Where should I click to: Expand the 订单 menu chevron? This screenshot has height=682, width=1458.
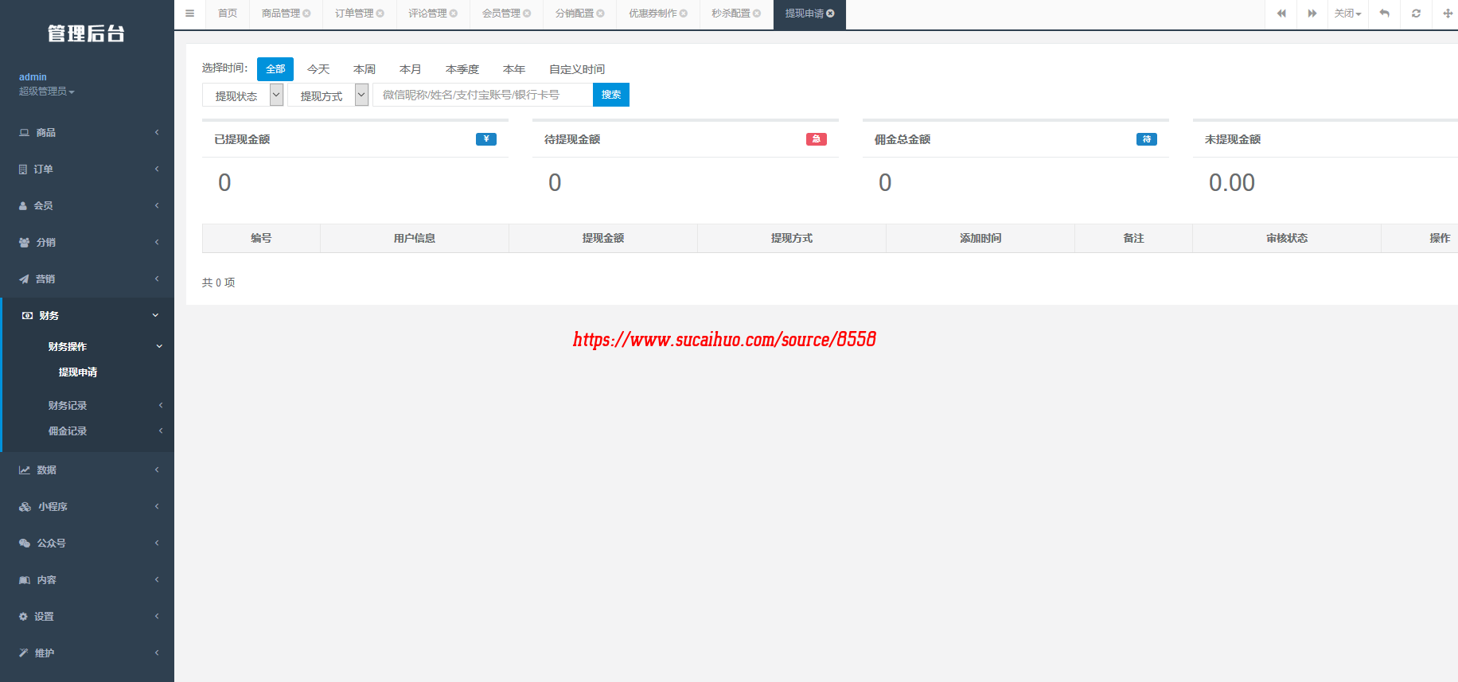(x=157, y=170)
